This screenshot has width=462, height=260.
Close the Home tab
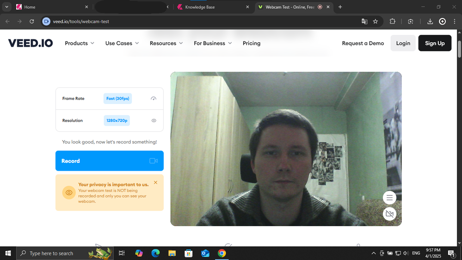tap(86, 7)
